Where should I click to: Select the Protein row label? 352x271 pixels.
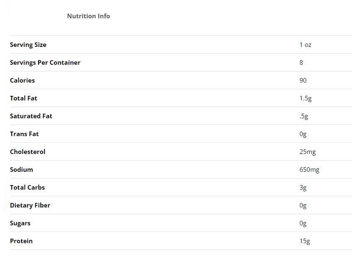click(21, 241)
